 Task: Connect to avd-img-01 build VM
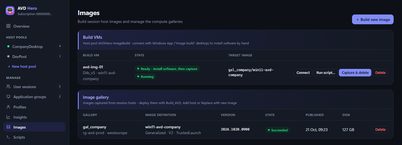point(303,72)
